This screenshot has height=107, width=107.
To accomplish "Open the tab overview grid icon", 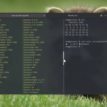I will (x=101, y=16).
